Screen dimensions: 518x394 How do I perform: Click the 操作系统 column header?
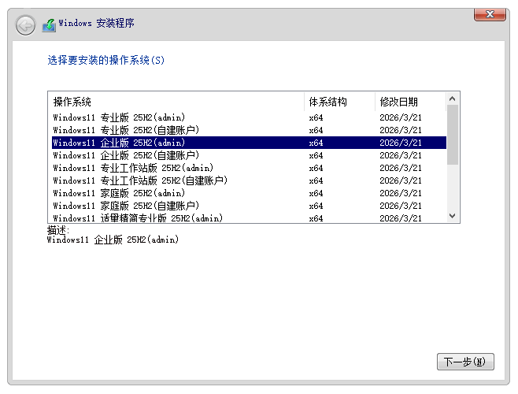point(178,102)
